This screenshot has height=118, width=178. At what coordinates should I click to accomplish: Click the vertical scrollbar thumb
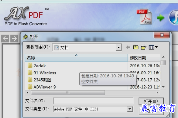point(163,62)
